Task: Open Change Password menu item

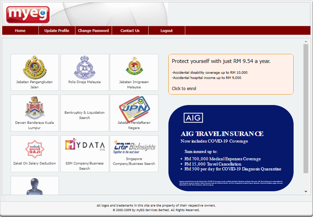Action: (x=93, y=31)
